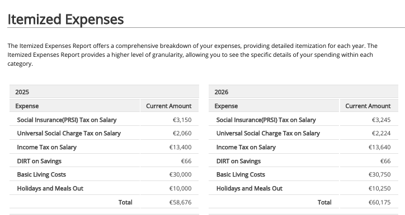Click the 2025 Current Amount column header
The height and width of the screenshot is (215, 405).
pyautogui.click(x=169, y=106)
